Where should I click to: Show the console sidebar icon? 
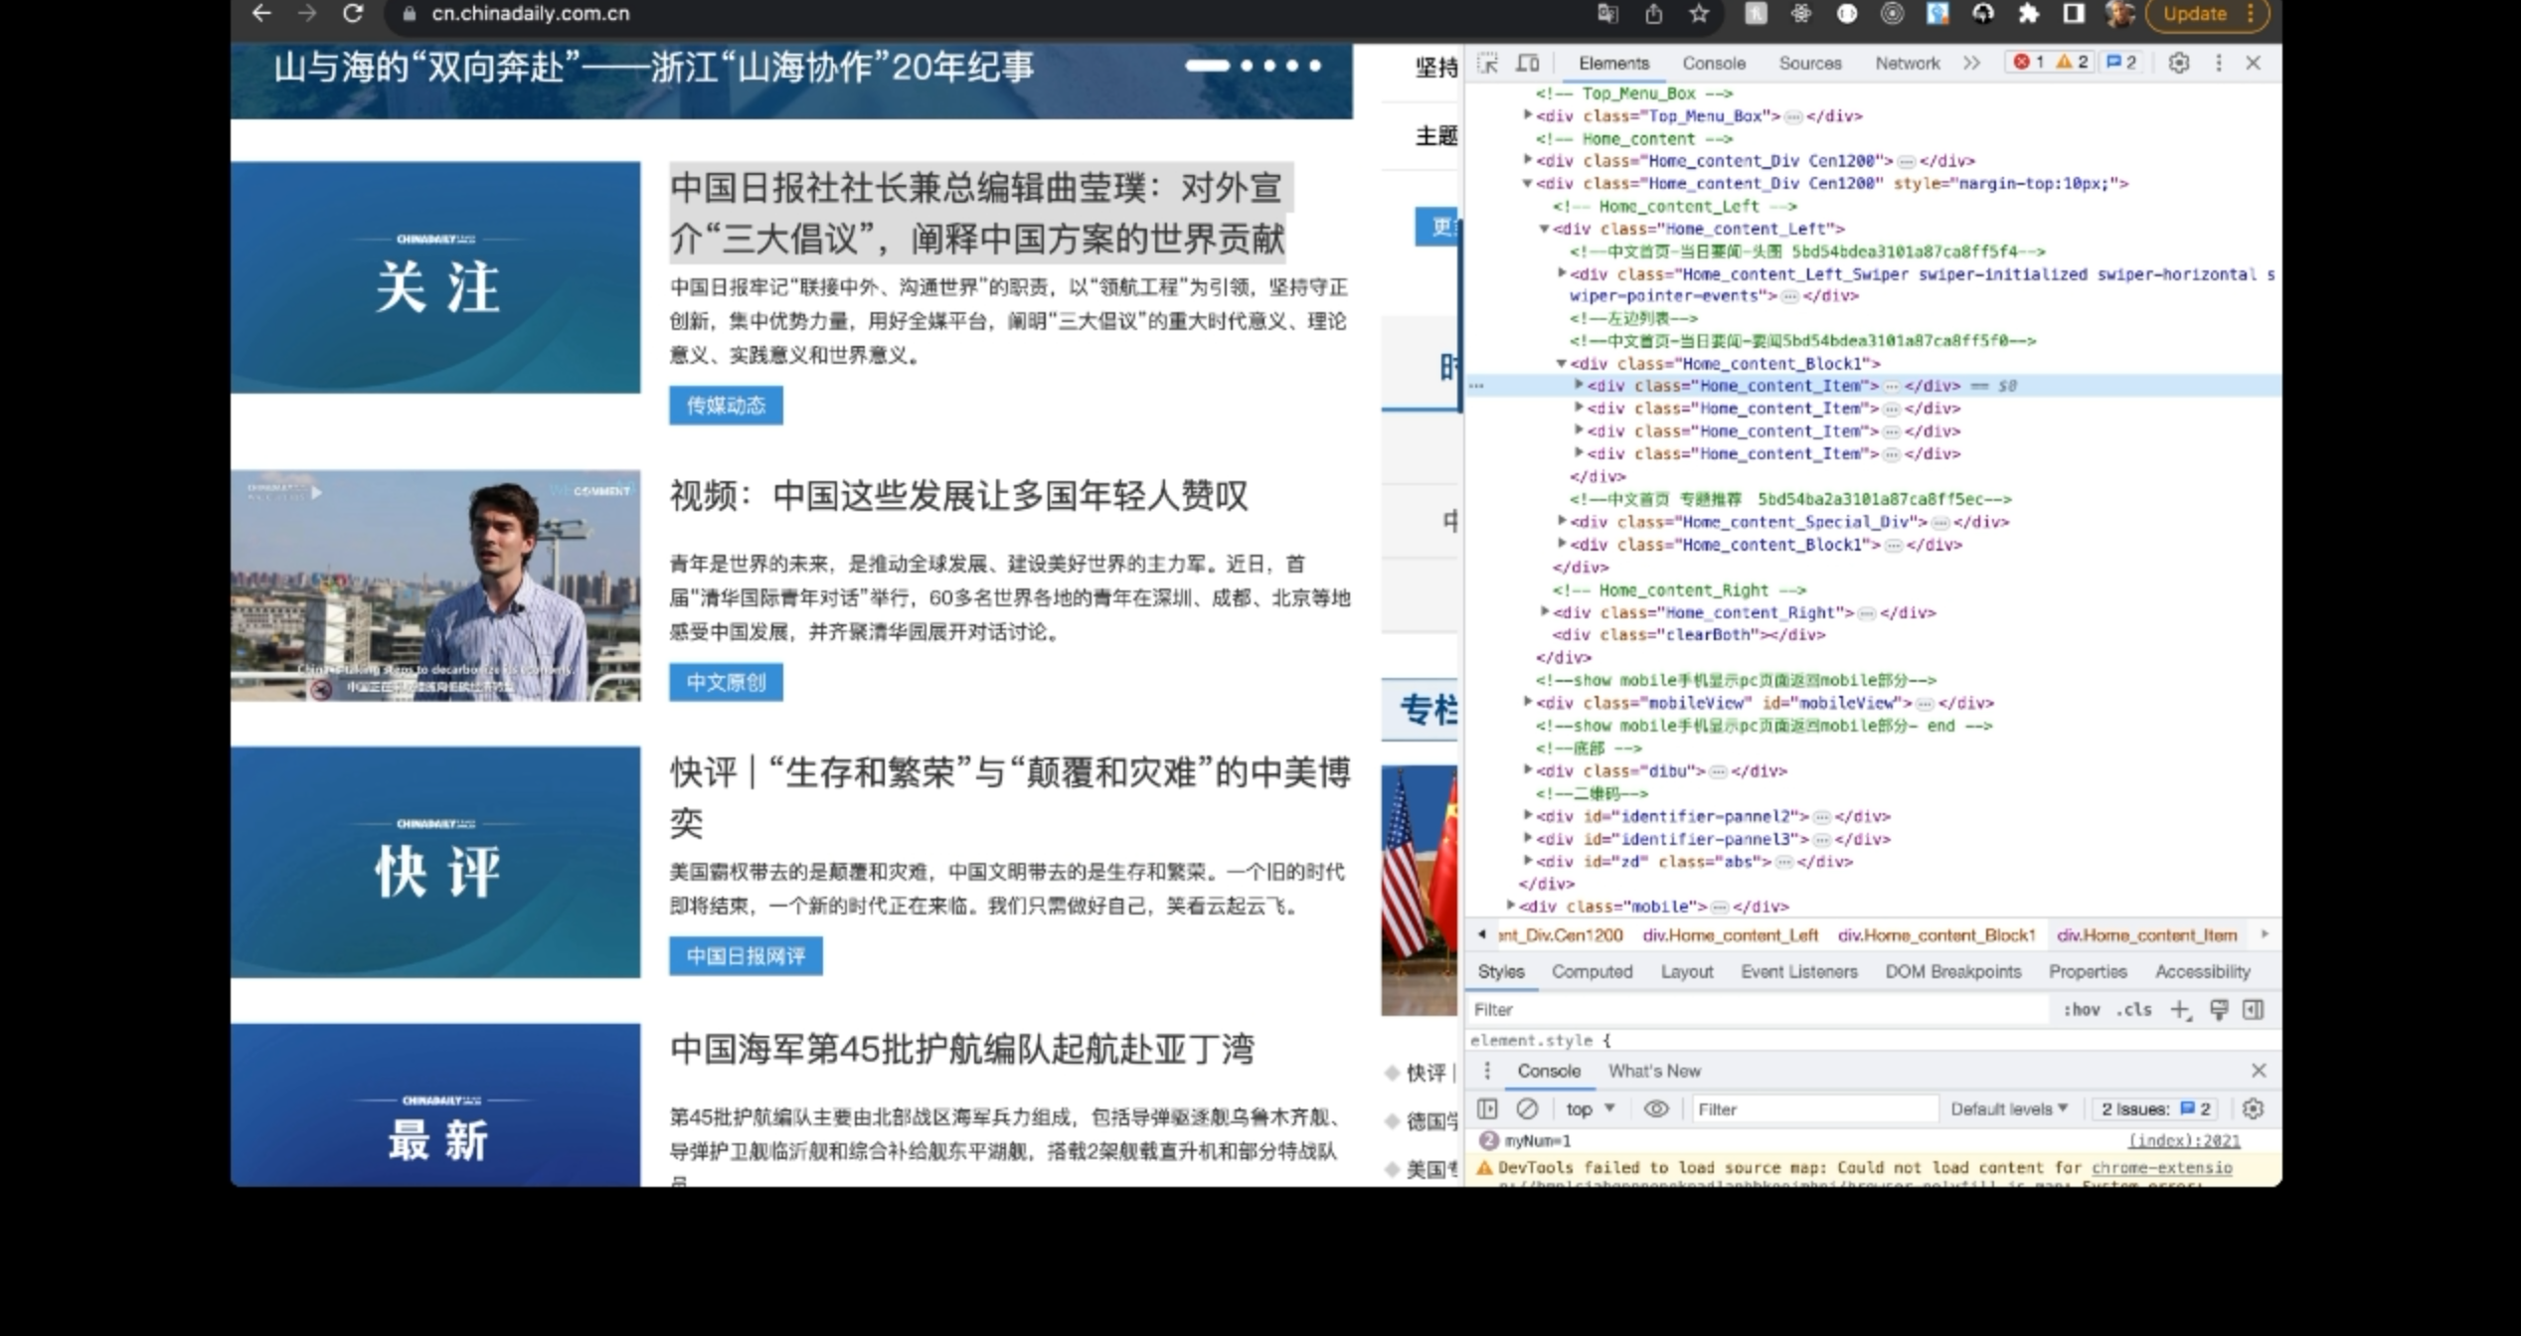pyautogui.click(x=1487, y=1108)
